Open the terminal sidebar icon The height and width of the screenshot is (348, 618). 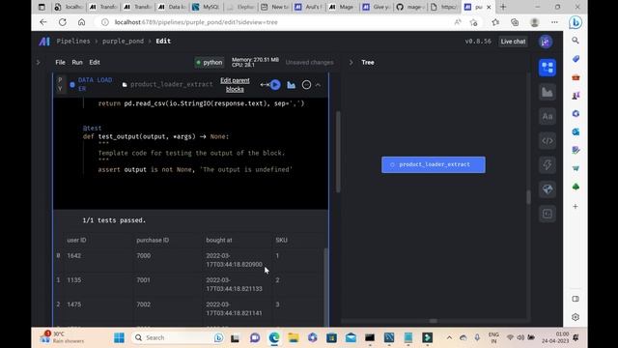pyautogui.click(x=548, y=214)
